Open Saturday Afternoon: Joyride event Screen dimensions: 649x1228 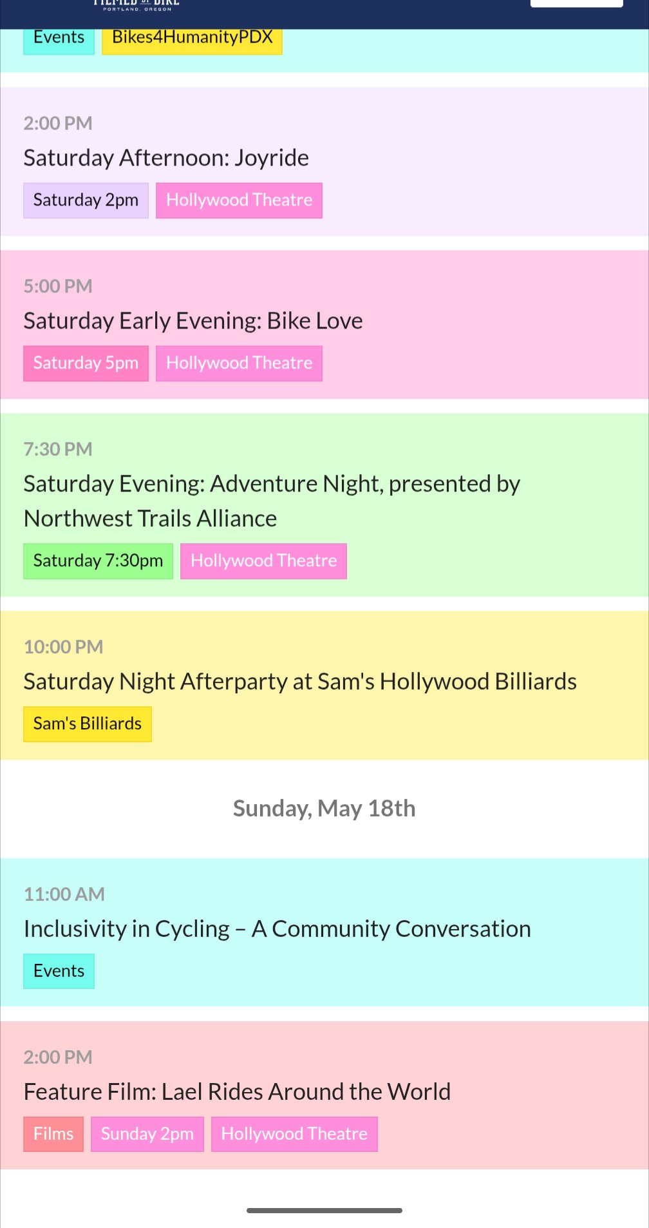coord(166,158)
